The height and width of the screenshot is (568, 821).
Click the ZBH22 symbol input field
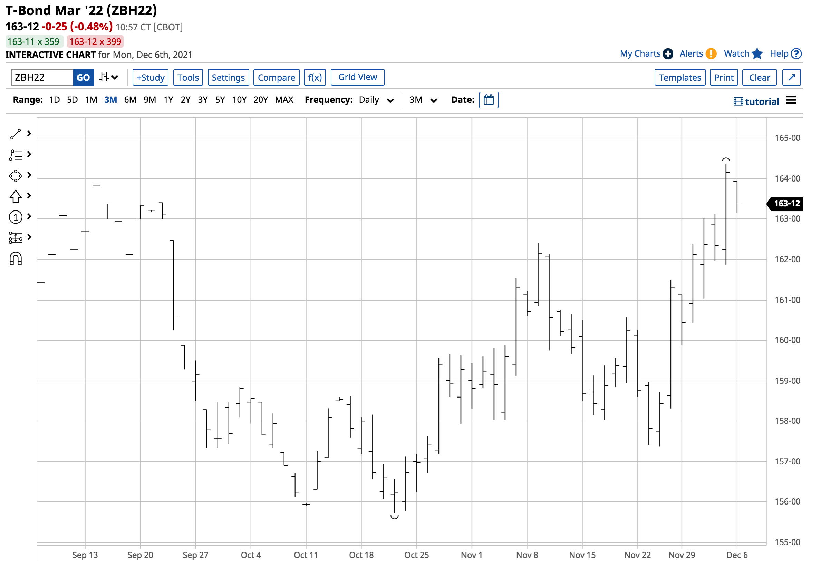42,77
